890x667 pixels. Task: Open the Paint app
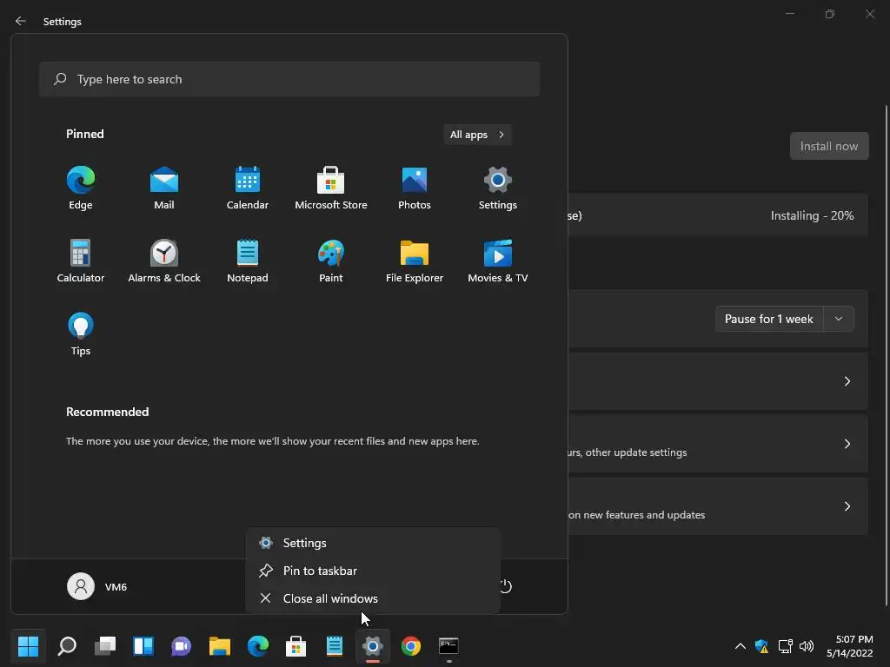point(331,261)
